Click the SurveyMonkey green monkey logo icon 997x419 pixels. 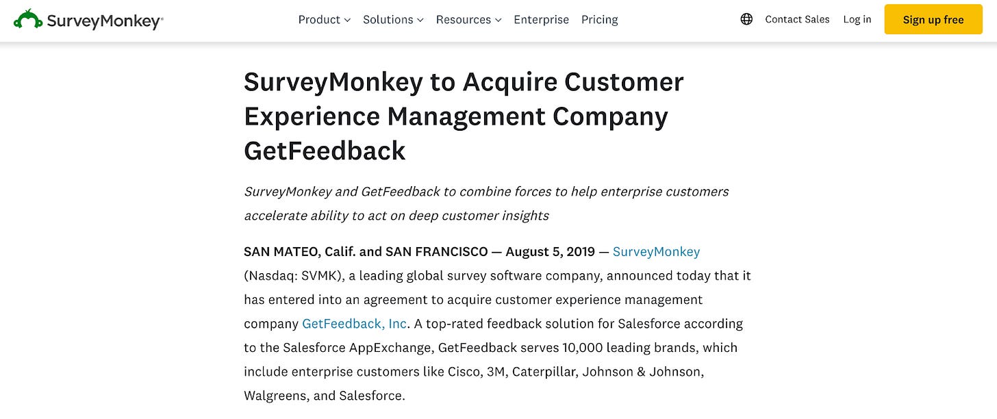click(x=28, y=19)
